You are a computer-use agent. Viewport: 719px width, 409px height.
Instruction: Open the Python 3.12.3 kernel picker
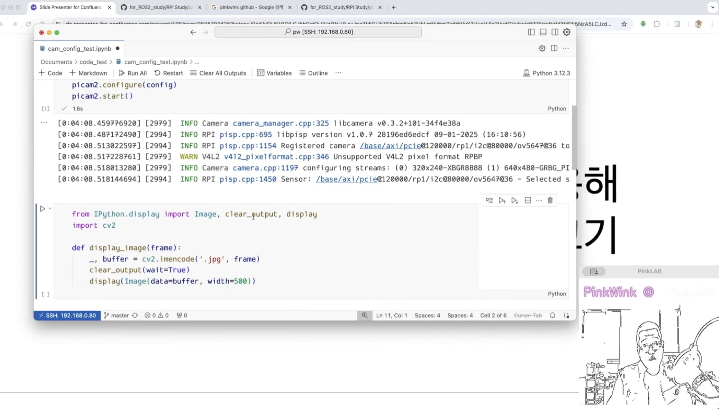[x=546, y=73]
